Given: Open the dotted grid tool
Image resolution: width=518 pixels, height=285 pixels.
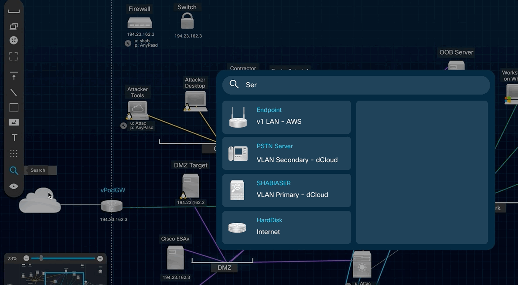Looking at the screenshot, I should 14,153.
